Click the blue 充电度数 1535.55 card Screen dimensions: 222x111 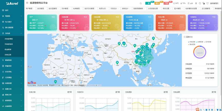(x=139, y=23)
